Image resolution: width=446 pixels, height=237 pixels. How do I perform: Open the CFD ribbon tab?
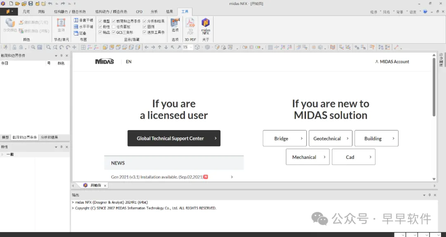click(139, 12)
